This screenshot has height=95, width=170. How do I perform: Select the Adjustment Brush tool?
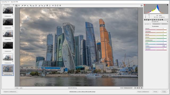45,6
